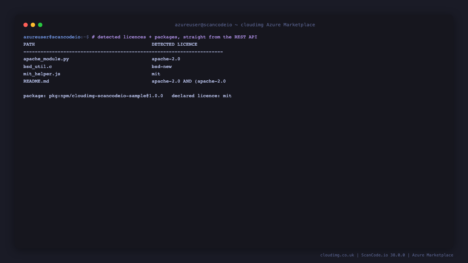Click the mit_helper.js path
Image resolution: width=468 pixels, height=263 pixels.
click(x=42, y=74)
